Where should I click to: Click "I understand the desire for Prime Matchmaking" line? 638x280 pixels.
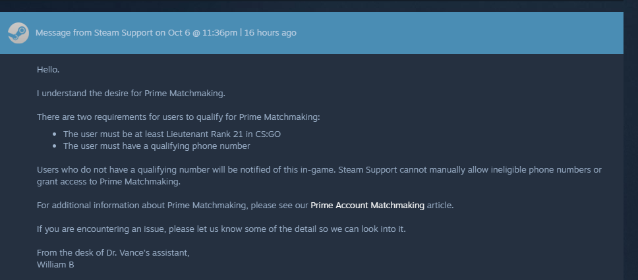click(130, 93)
